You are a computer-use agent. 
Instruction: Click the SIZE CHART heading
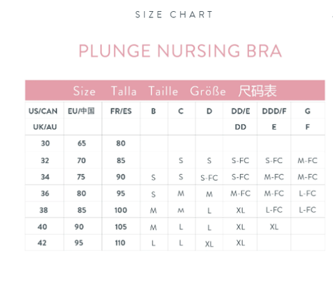174,15
